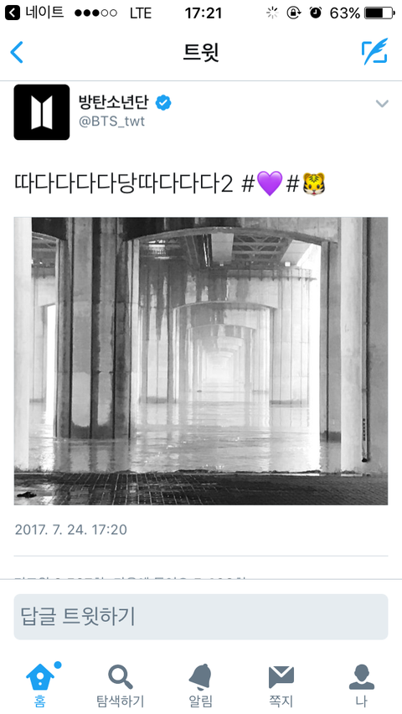The width and height of the screenshot is (402, 714).
Task: Tap the blue back arrow
Action: click(x=17, y=52)
